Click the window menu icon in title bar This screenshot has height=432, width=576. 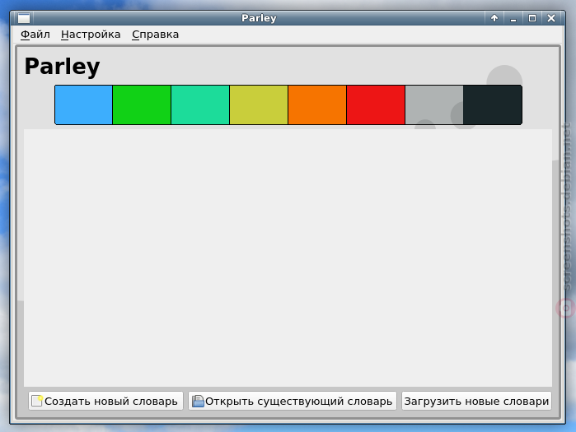coord(24,18)
